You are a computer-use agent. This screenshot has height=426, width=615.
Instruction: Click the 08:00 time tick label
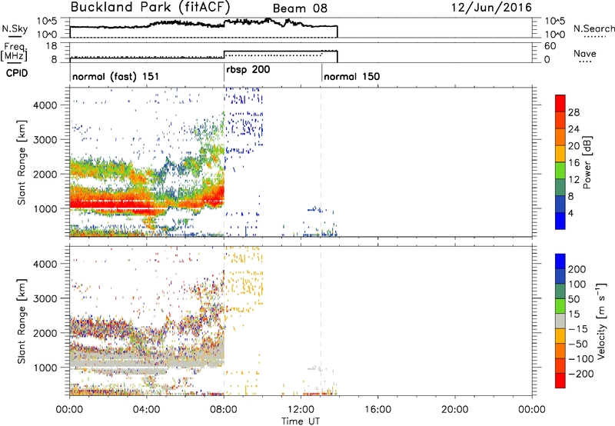[x=224, y=410]
